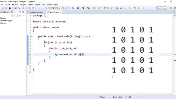Click the Save All toolbar icon
Viewport: 176px width, 99px height.
pos(6,8)
